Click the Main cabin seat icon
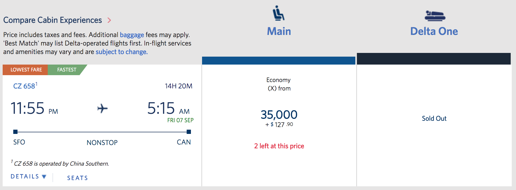Screen dimensions: 516x190 [x=279, y=13]
